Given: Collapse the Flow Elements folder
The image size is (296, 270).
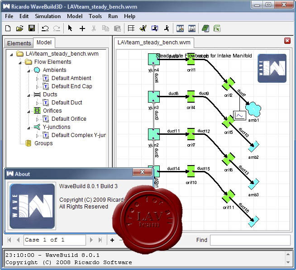Looking at the screenshot, I should (20, 63).
